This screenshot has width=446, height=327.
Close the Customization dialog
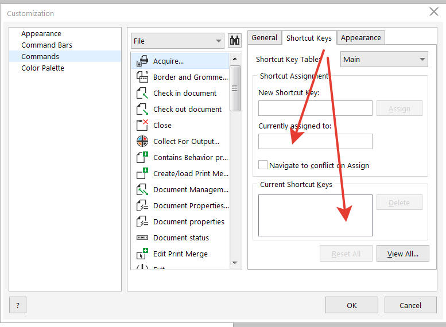click(434, 11)
